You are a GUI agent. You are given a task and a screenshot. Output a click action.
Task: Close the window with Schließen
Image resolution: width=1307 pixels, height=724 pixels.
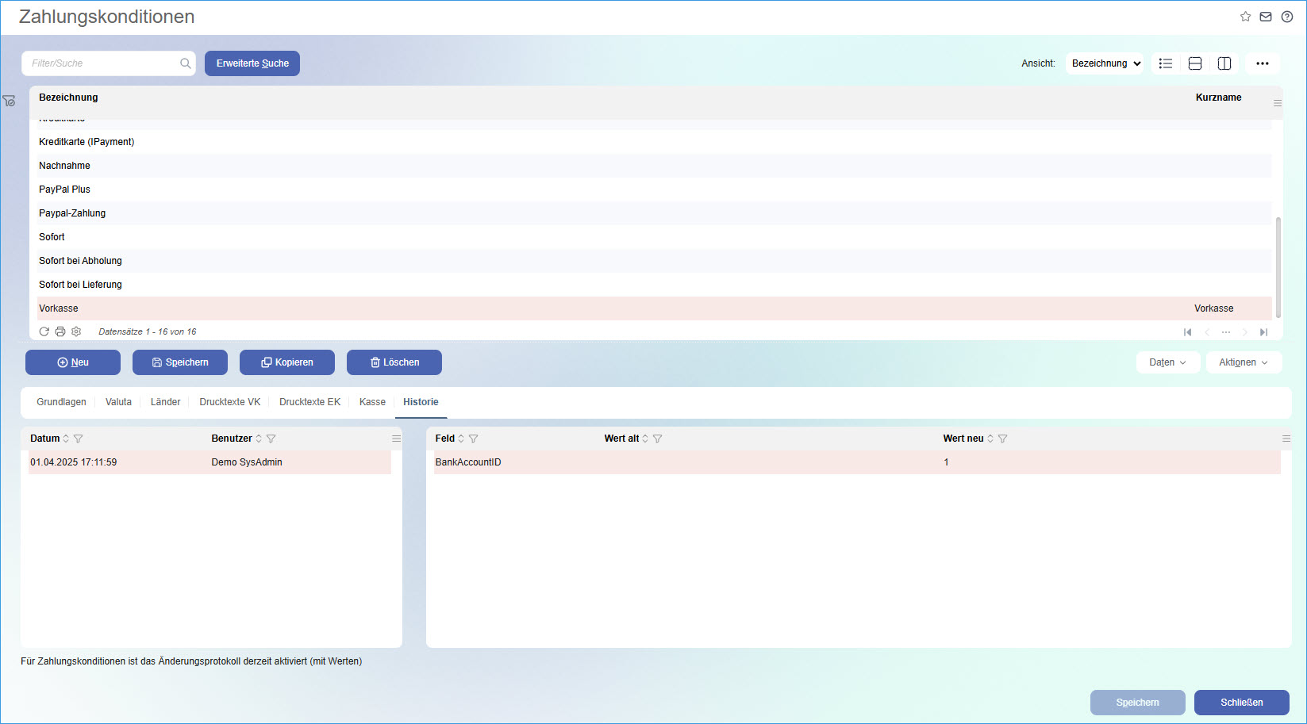pyautogui.click(x=1242, y=703)
